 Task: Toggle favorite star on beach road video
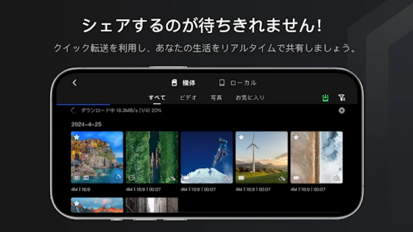click(x=296, y=137)
